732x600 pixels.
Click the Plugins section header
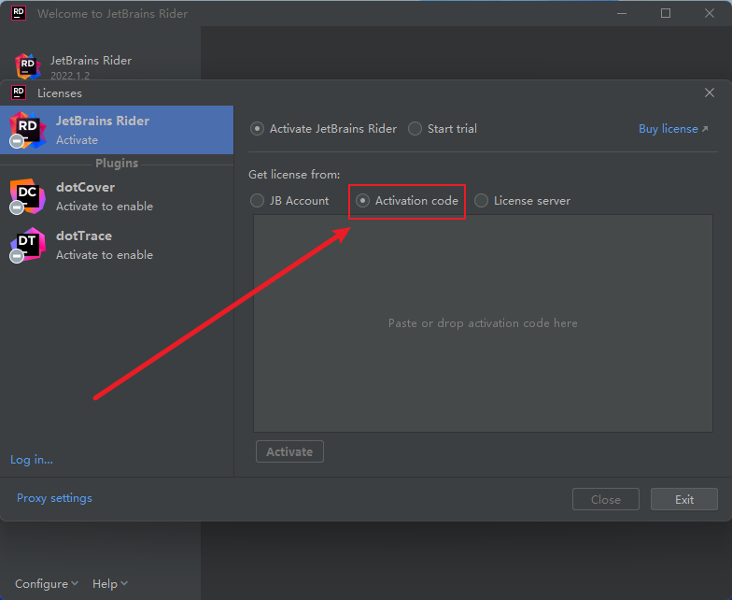(x=117, y=163)
